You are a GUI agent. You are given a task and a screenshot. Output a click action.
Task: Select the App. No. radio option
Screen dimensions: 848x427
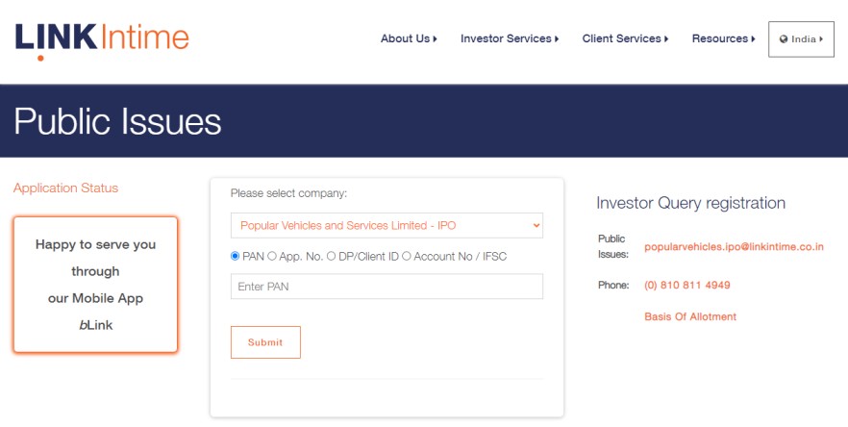tap(272, 256)
